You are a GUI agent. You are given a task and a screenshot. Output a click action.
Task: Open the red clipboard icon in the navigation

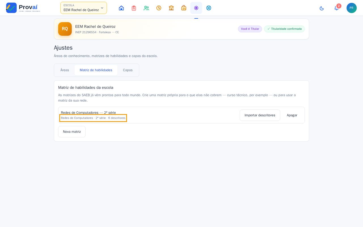tap(134, 8)
